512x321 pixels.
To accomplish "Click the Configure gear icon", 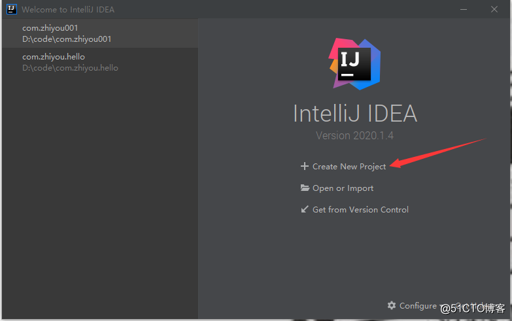I will coord(392,305).
